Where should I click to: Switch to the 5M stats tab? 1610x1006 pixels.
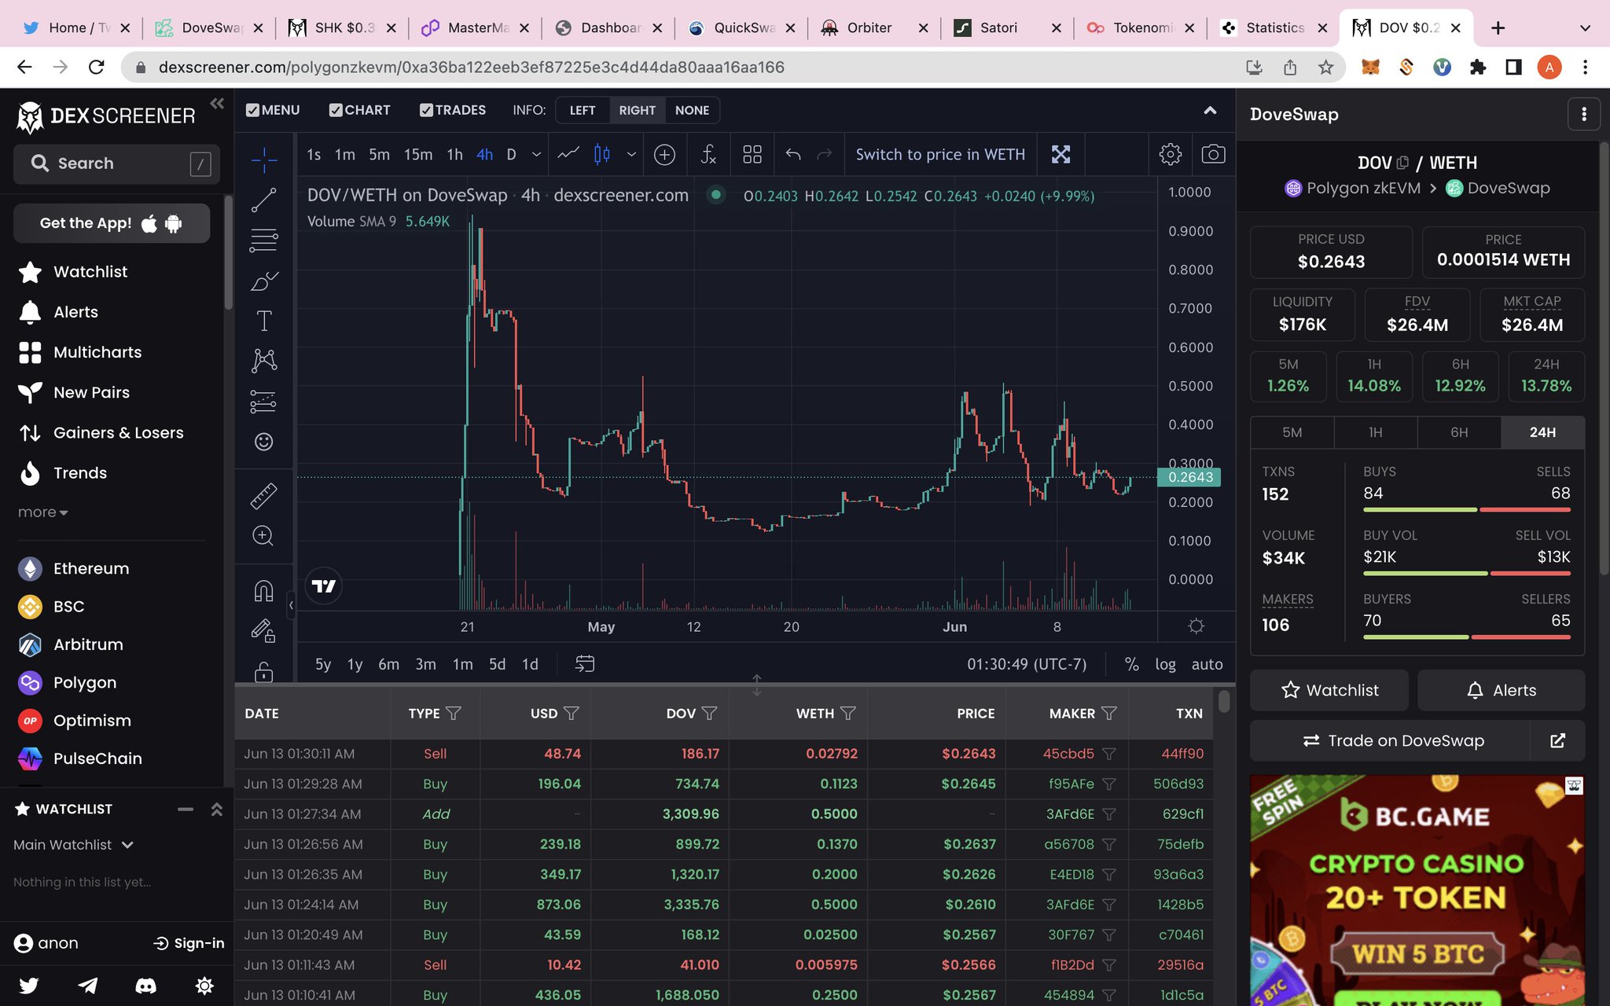(x=1292, y=432)
